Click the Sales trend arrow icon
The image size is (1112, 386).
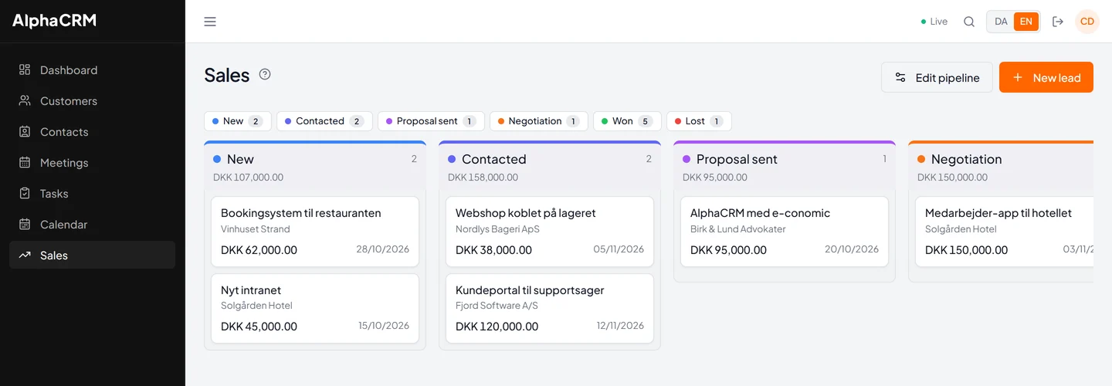(25, 255)
